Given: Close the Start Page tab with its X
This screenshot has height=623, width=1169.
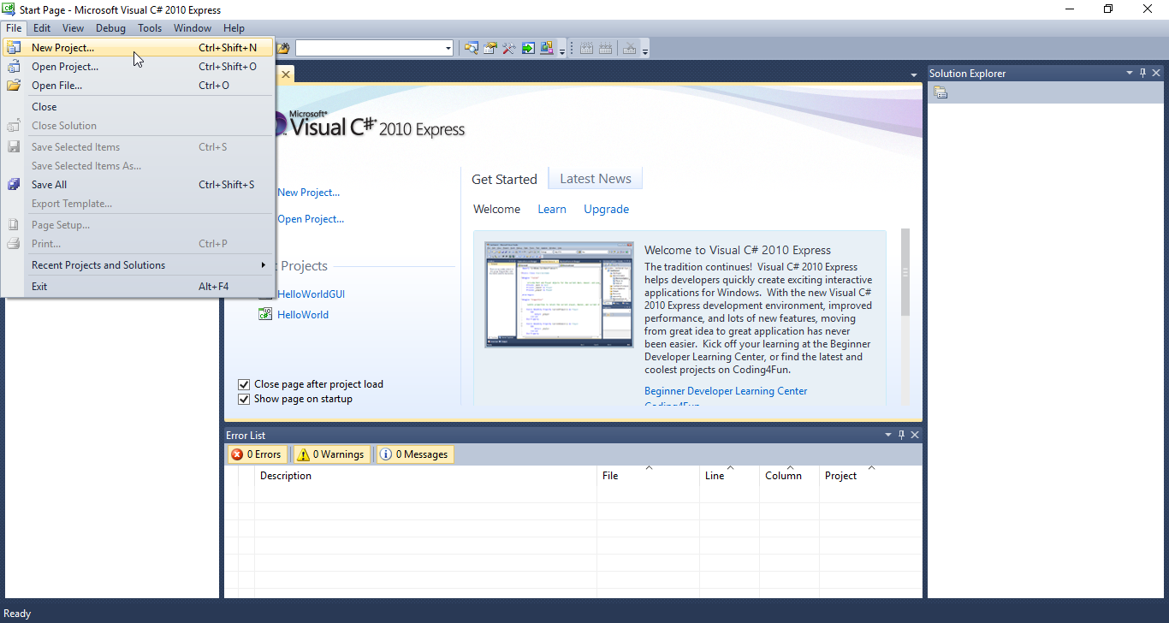Looking at the screenshot, I should tap(286, 74).
